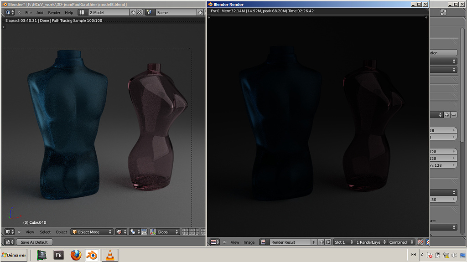Open 3D viewport toolshelf plus corner
This screenshot has width=467, height=262.
coord(4,27)
